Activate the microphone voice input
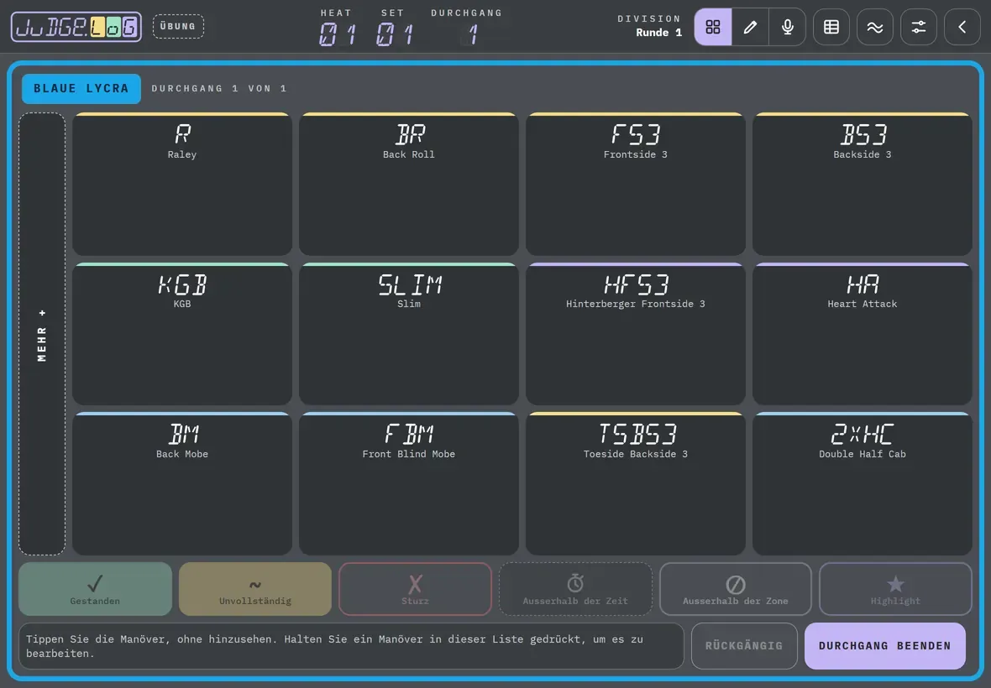The width and height of the screenshot is (991, 688). coord(788,27)
